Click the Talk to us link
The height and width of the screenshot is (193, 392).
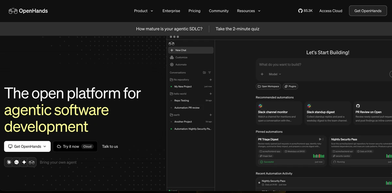[x=110, y=147]
